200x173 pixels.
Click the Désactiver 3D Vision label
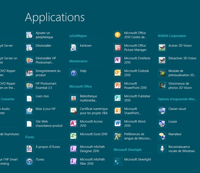point(182,58)
